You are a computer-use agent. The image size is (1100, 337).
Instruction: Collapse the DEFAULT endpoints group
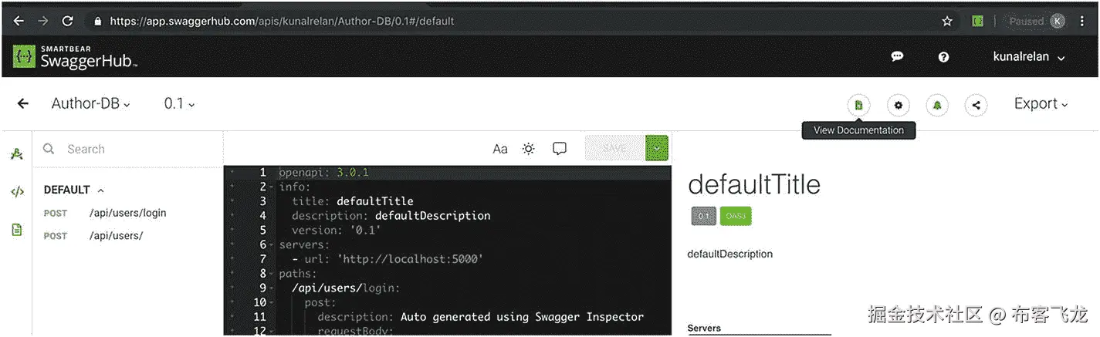pos(100,190)
